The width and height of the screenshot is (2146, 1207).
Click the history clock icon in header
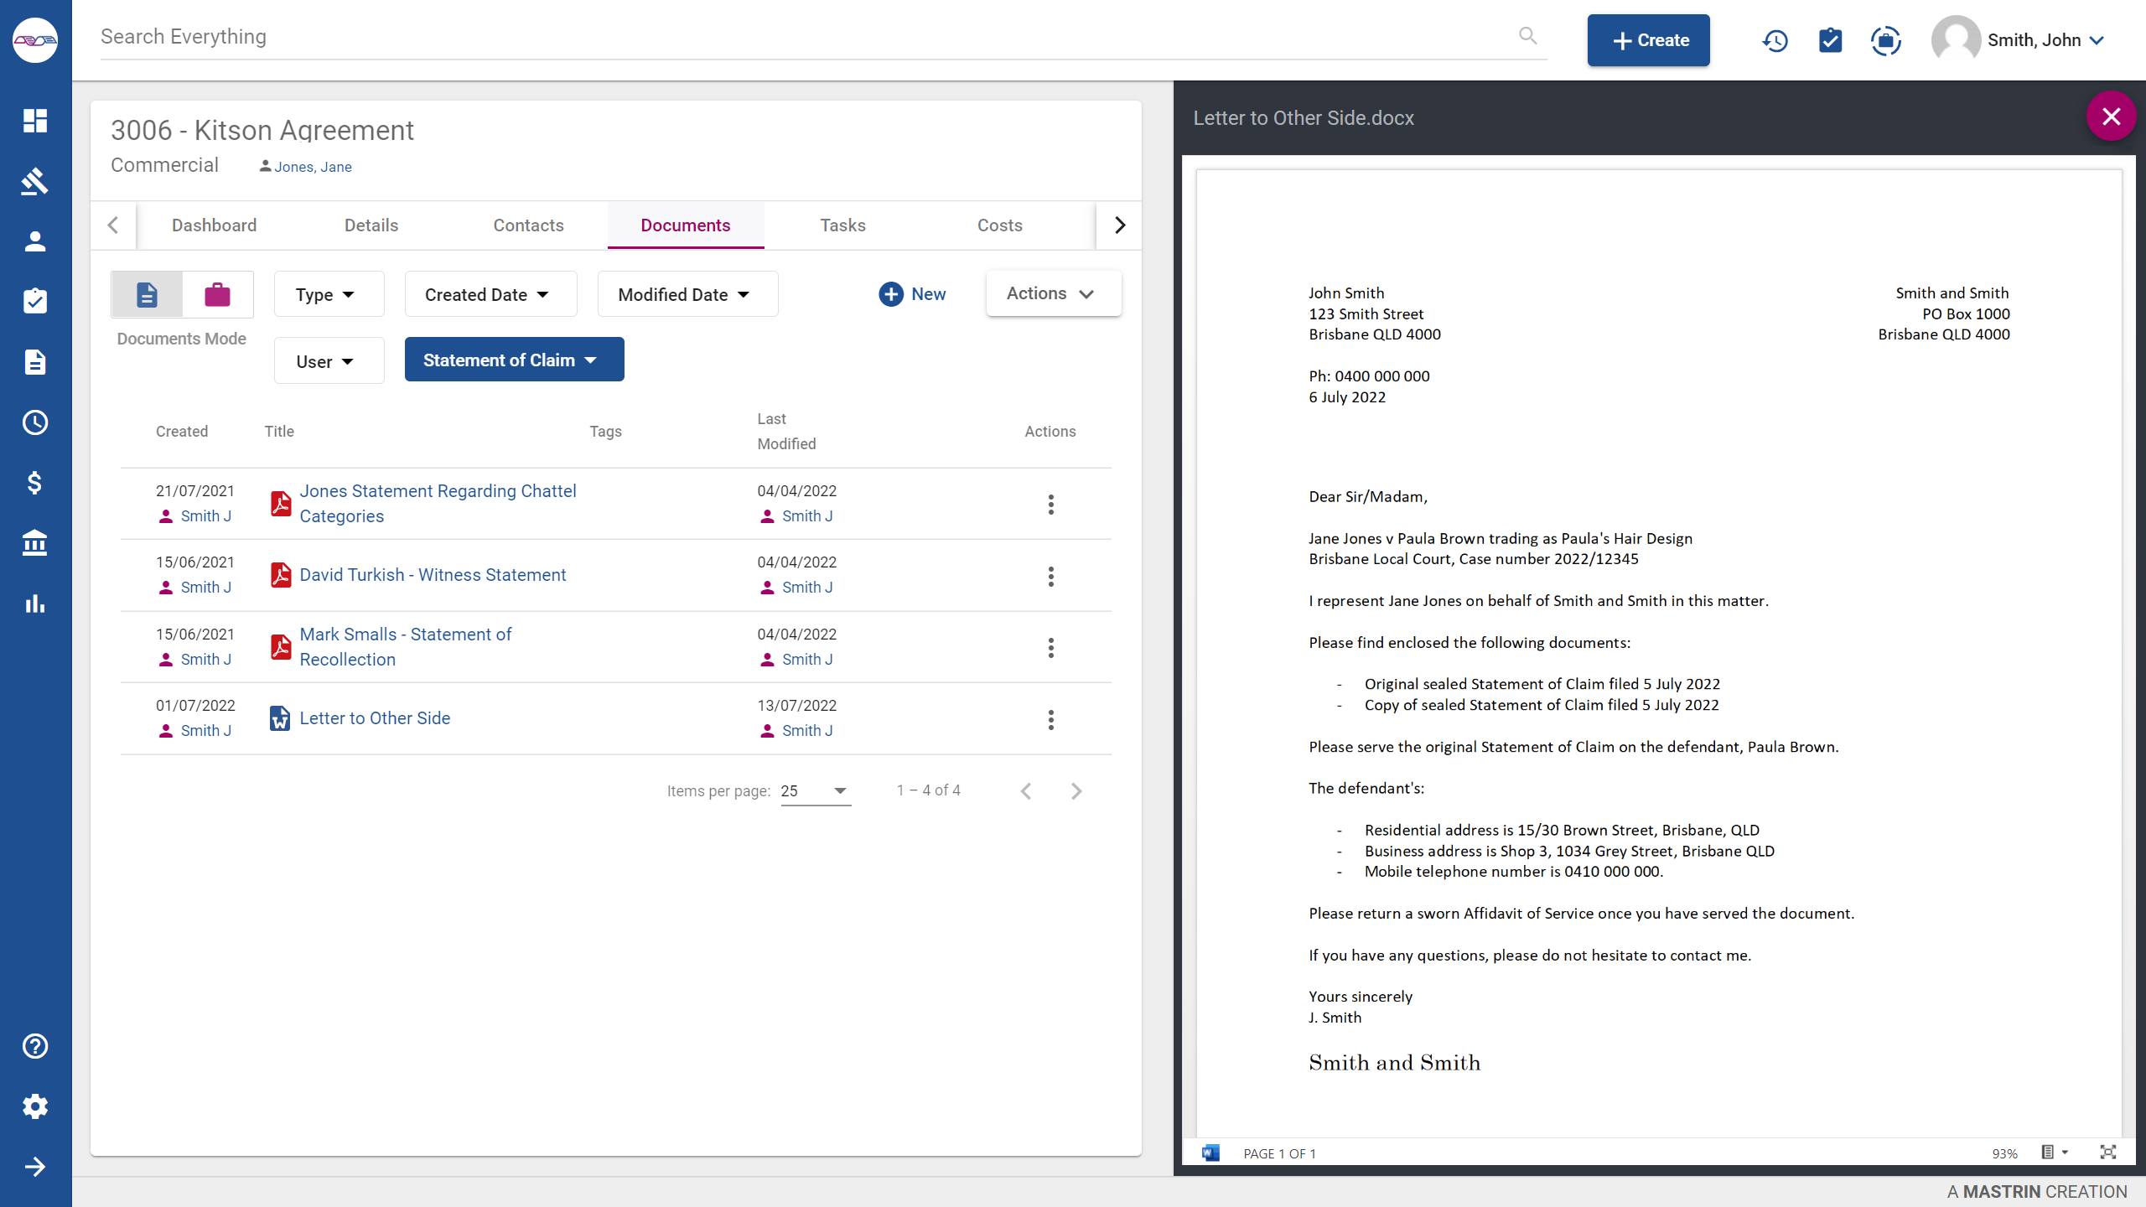click(1775, 40)
